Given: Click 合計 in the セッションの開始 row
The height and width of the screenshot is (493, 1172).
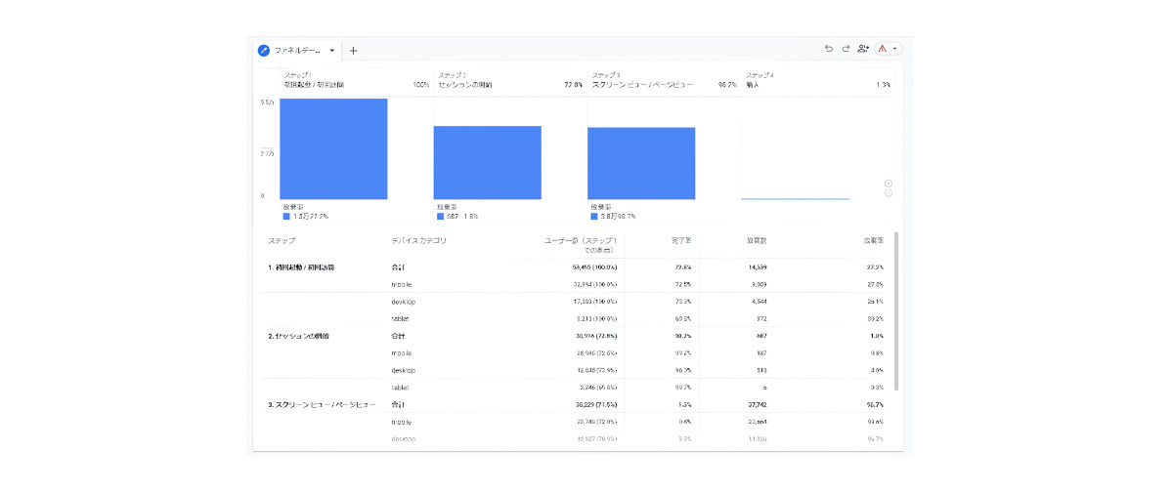Looking at the screenshot, I should (x=398, y=336).
